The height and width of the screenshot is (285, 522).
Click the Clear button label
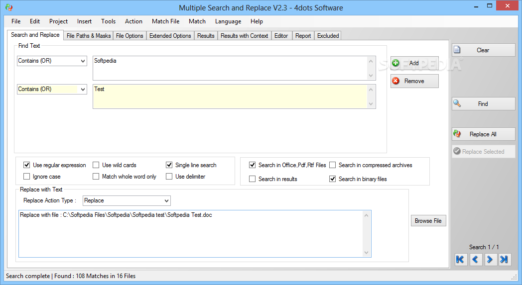pos(483,50)
